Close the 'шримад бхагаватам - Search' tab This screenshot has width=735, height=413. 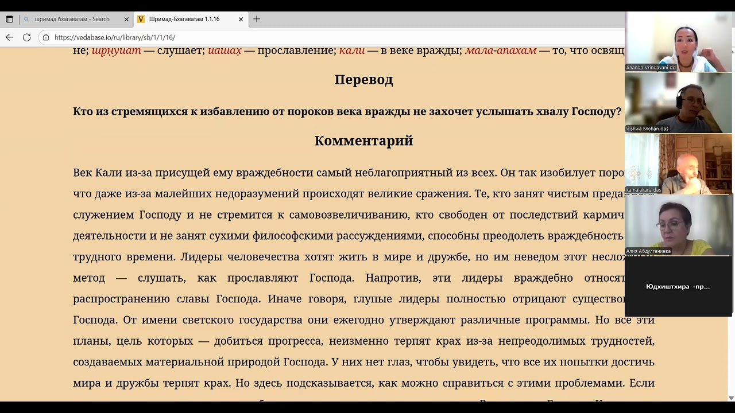126,19
